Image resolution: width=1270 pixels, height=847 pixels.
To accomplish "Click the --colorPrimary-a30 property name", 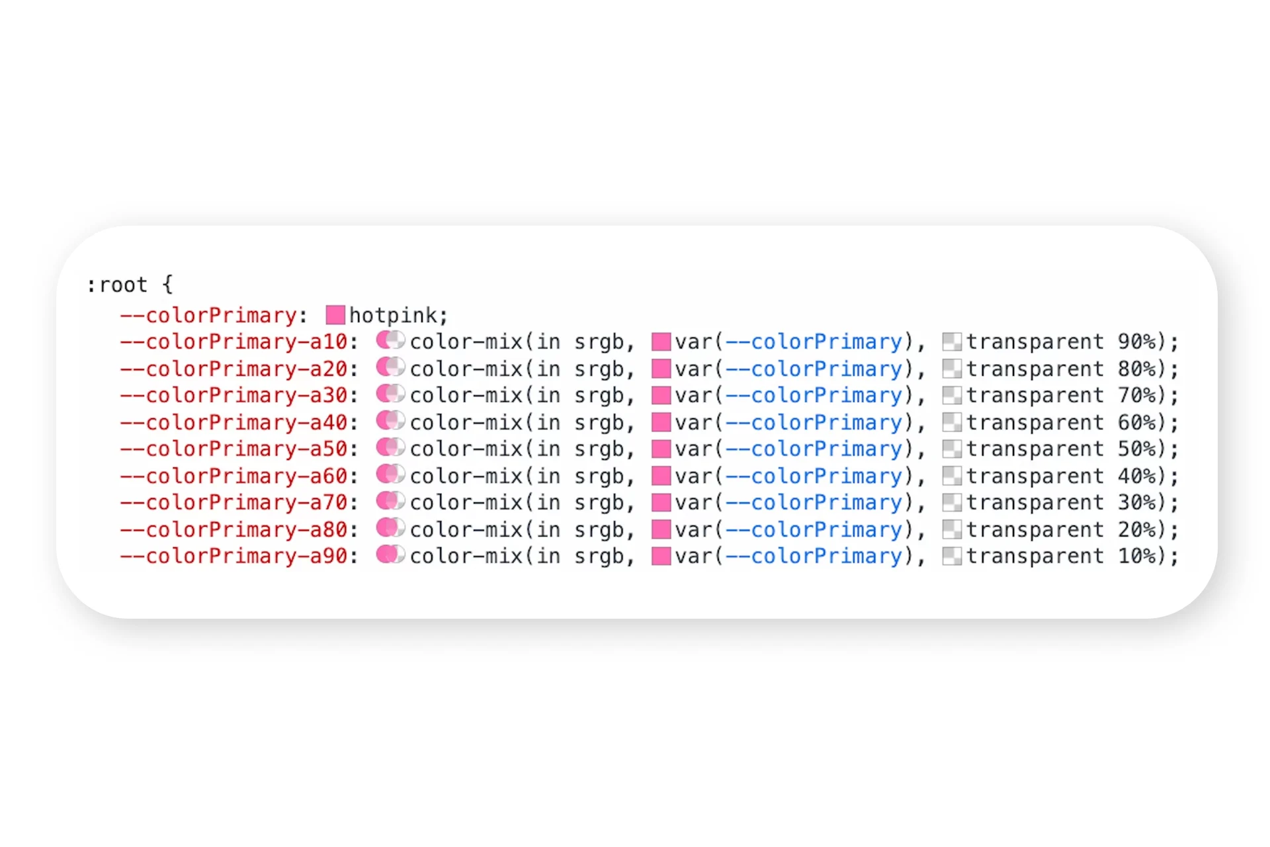I will (234, 396).
